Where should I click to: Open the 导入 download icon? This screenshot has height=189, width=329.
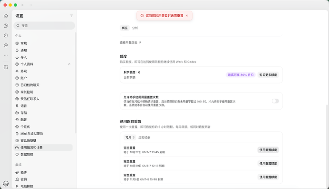click(17, 57)
